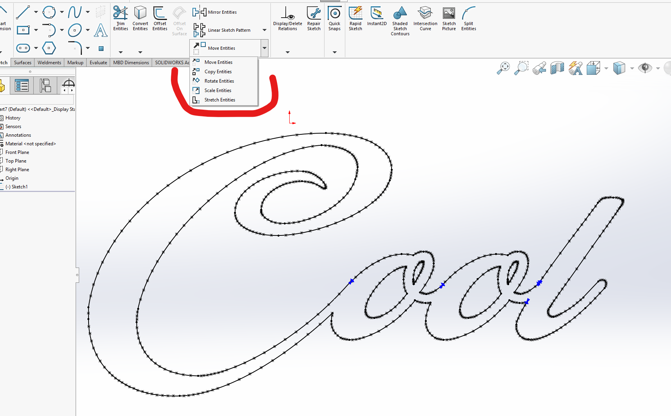Screen dimensions: 671x416
Task: Click Intersection Curve tool
Action: pyautogui.click(x=425, y=18)
